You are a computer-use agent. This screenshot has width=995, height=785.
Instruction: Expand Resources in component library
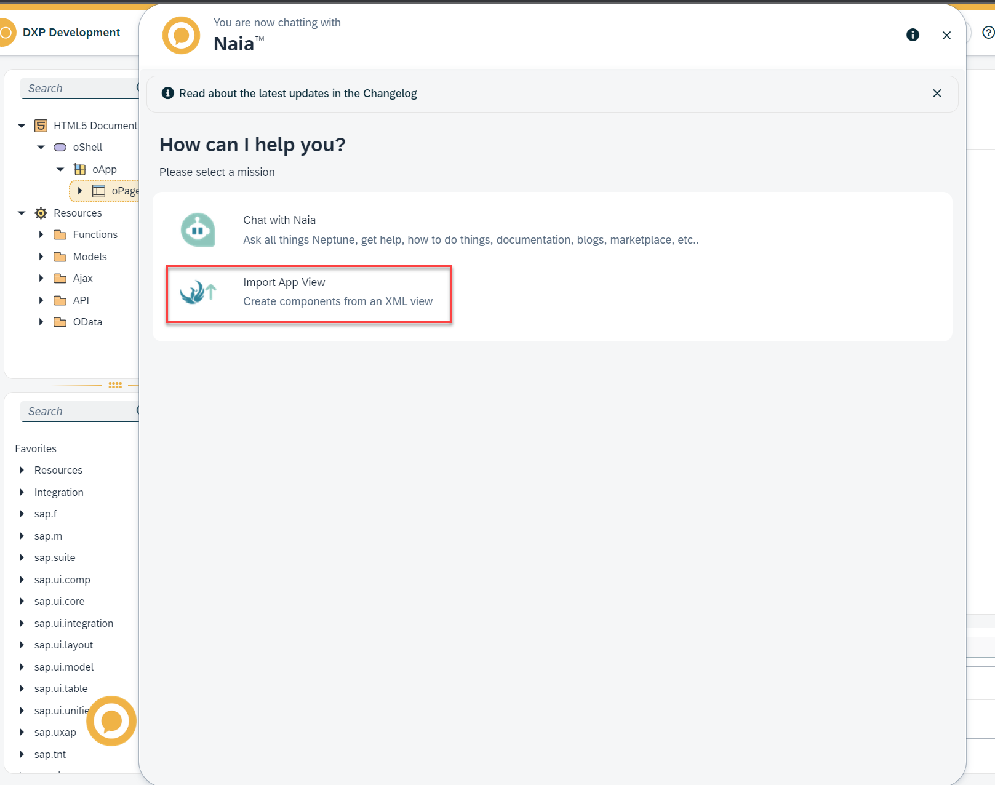(x=22, y=470)
